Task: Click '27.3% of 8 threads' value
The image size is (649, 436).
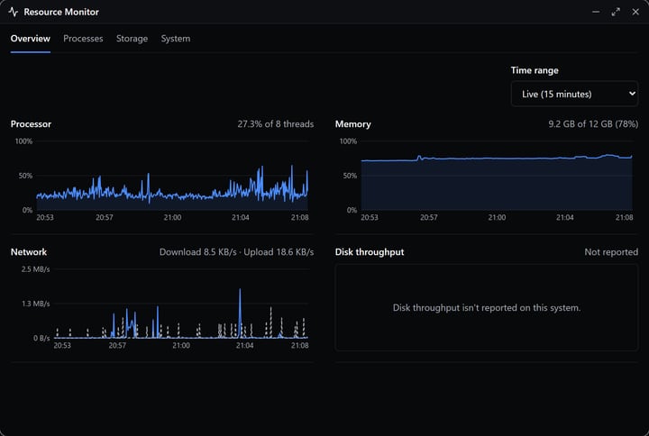Action: tap(276, 124)
